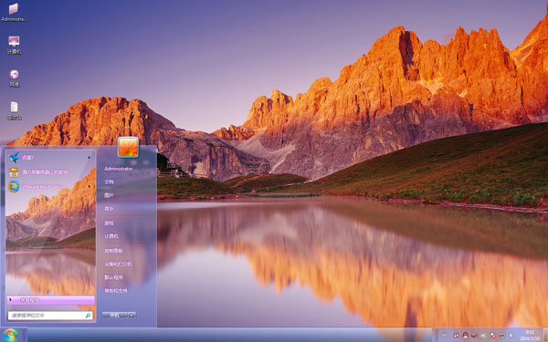Image resolution: width=548 pixels, height=342 pixels.
Task: Click the green safely-remove-hardware tray icon
Action: tap(484, 336)
